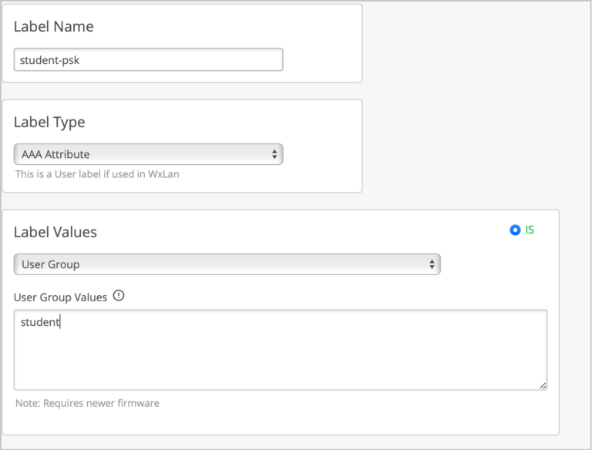Open the Label Type AAA Attribute dropdown
Image resolution: width=592 pixels, height=450 pixels.
tap(148, 154)
